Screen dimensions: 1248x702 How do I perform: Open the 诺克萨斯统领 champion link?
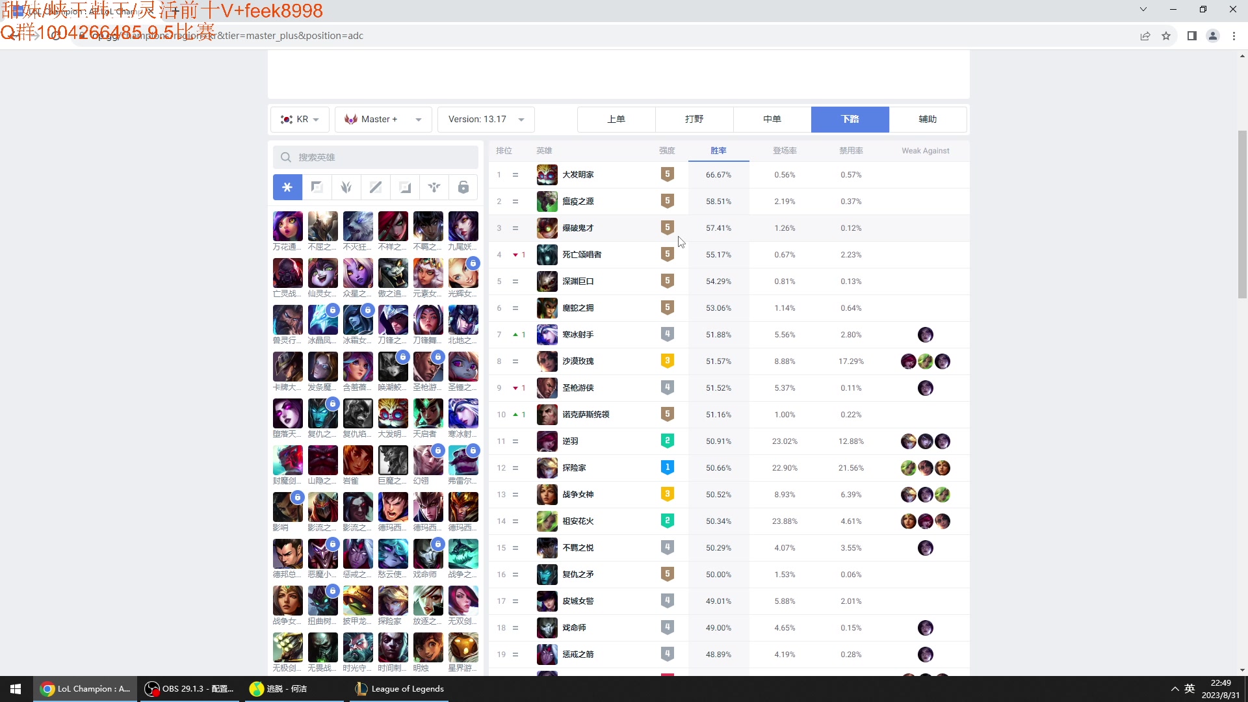586,415
